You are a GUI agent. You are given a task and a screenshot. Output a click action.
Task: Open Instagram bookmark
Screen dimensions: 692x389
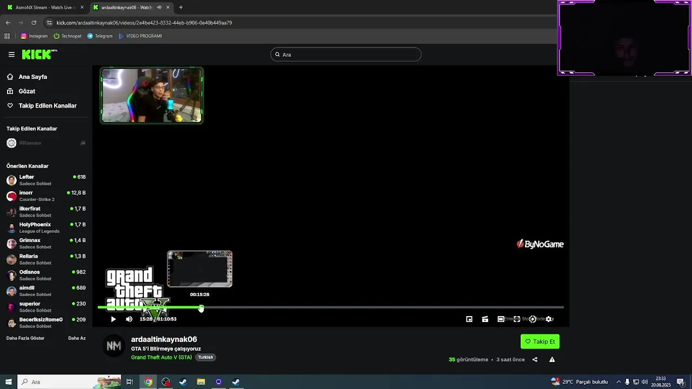[x=34, y=36]
